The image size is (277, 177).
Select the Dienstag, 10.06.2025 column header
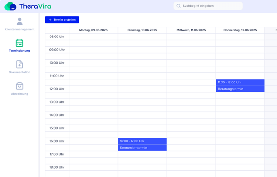click(x=142, y=30)
